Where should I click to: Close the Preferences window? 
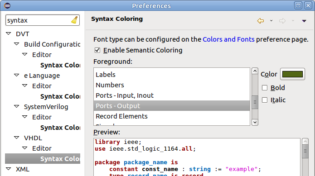308,5
